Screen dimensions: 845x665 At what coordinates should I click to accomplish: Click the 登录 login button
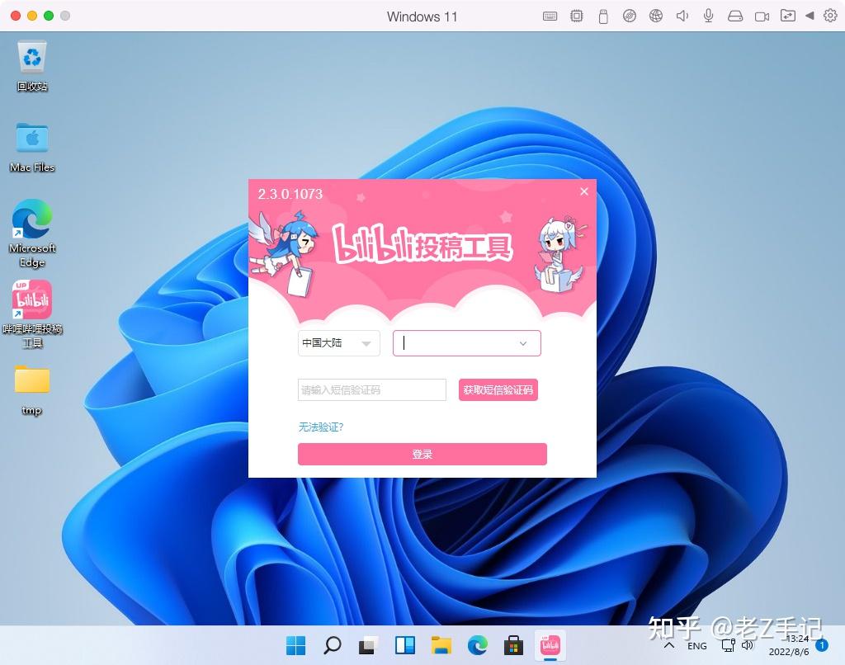coord(422,454)
